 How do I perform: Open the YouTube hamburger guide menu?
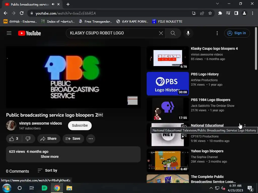[x=9, y=33]
